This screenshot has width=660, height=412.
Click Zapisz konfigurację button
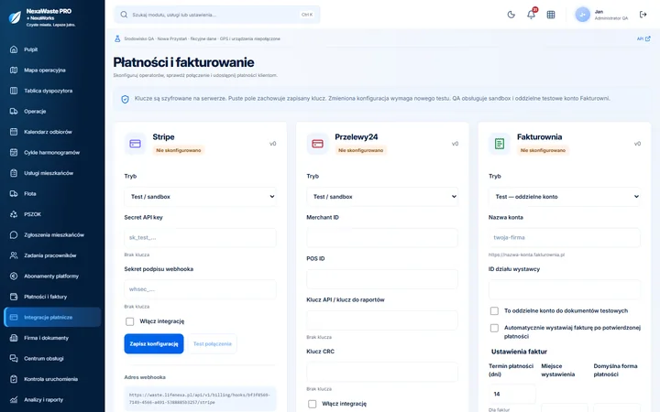pos(154,344)
